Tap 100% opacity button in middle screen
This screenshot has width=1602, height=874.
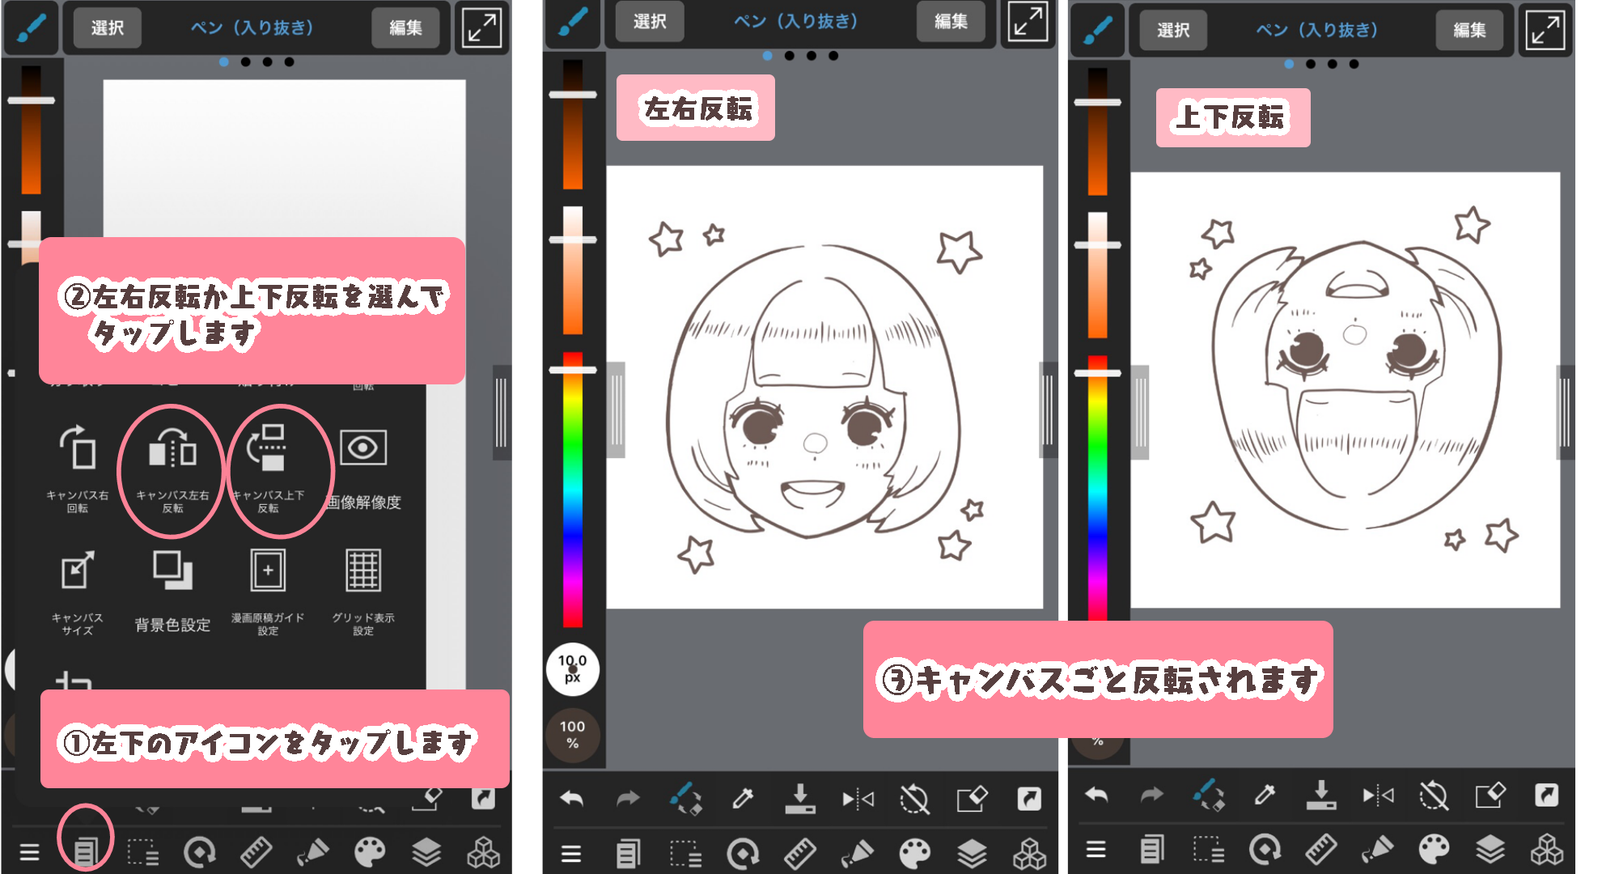[572, 735]
